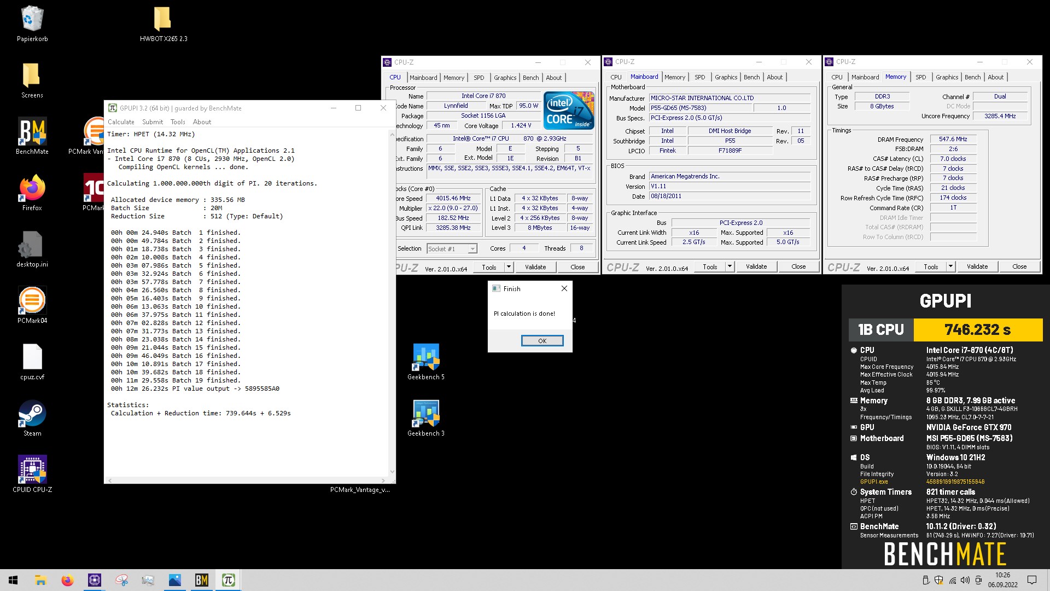Launch Geekbench 3 desktop shortcut
The height and width of the screenshot is (591, 1050).
click(426, 419)
